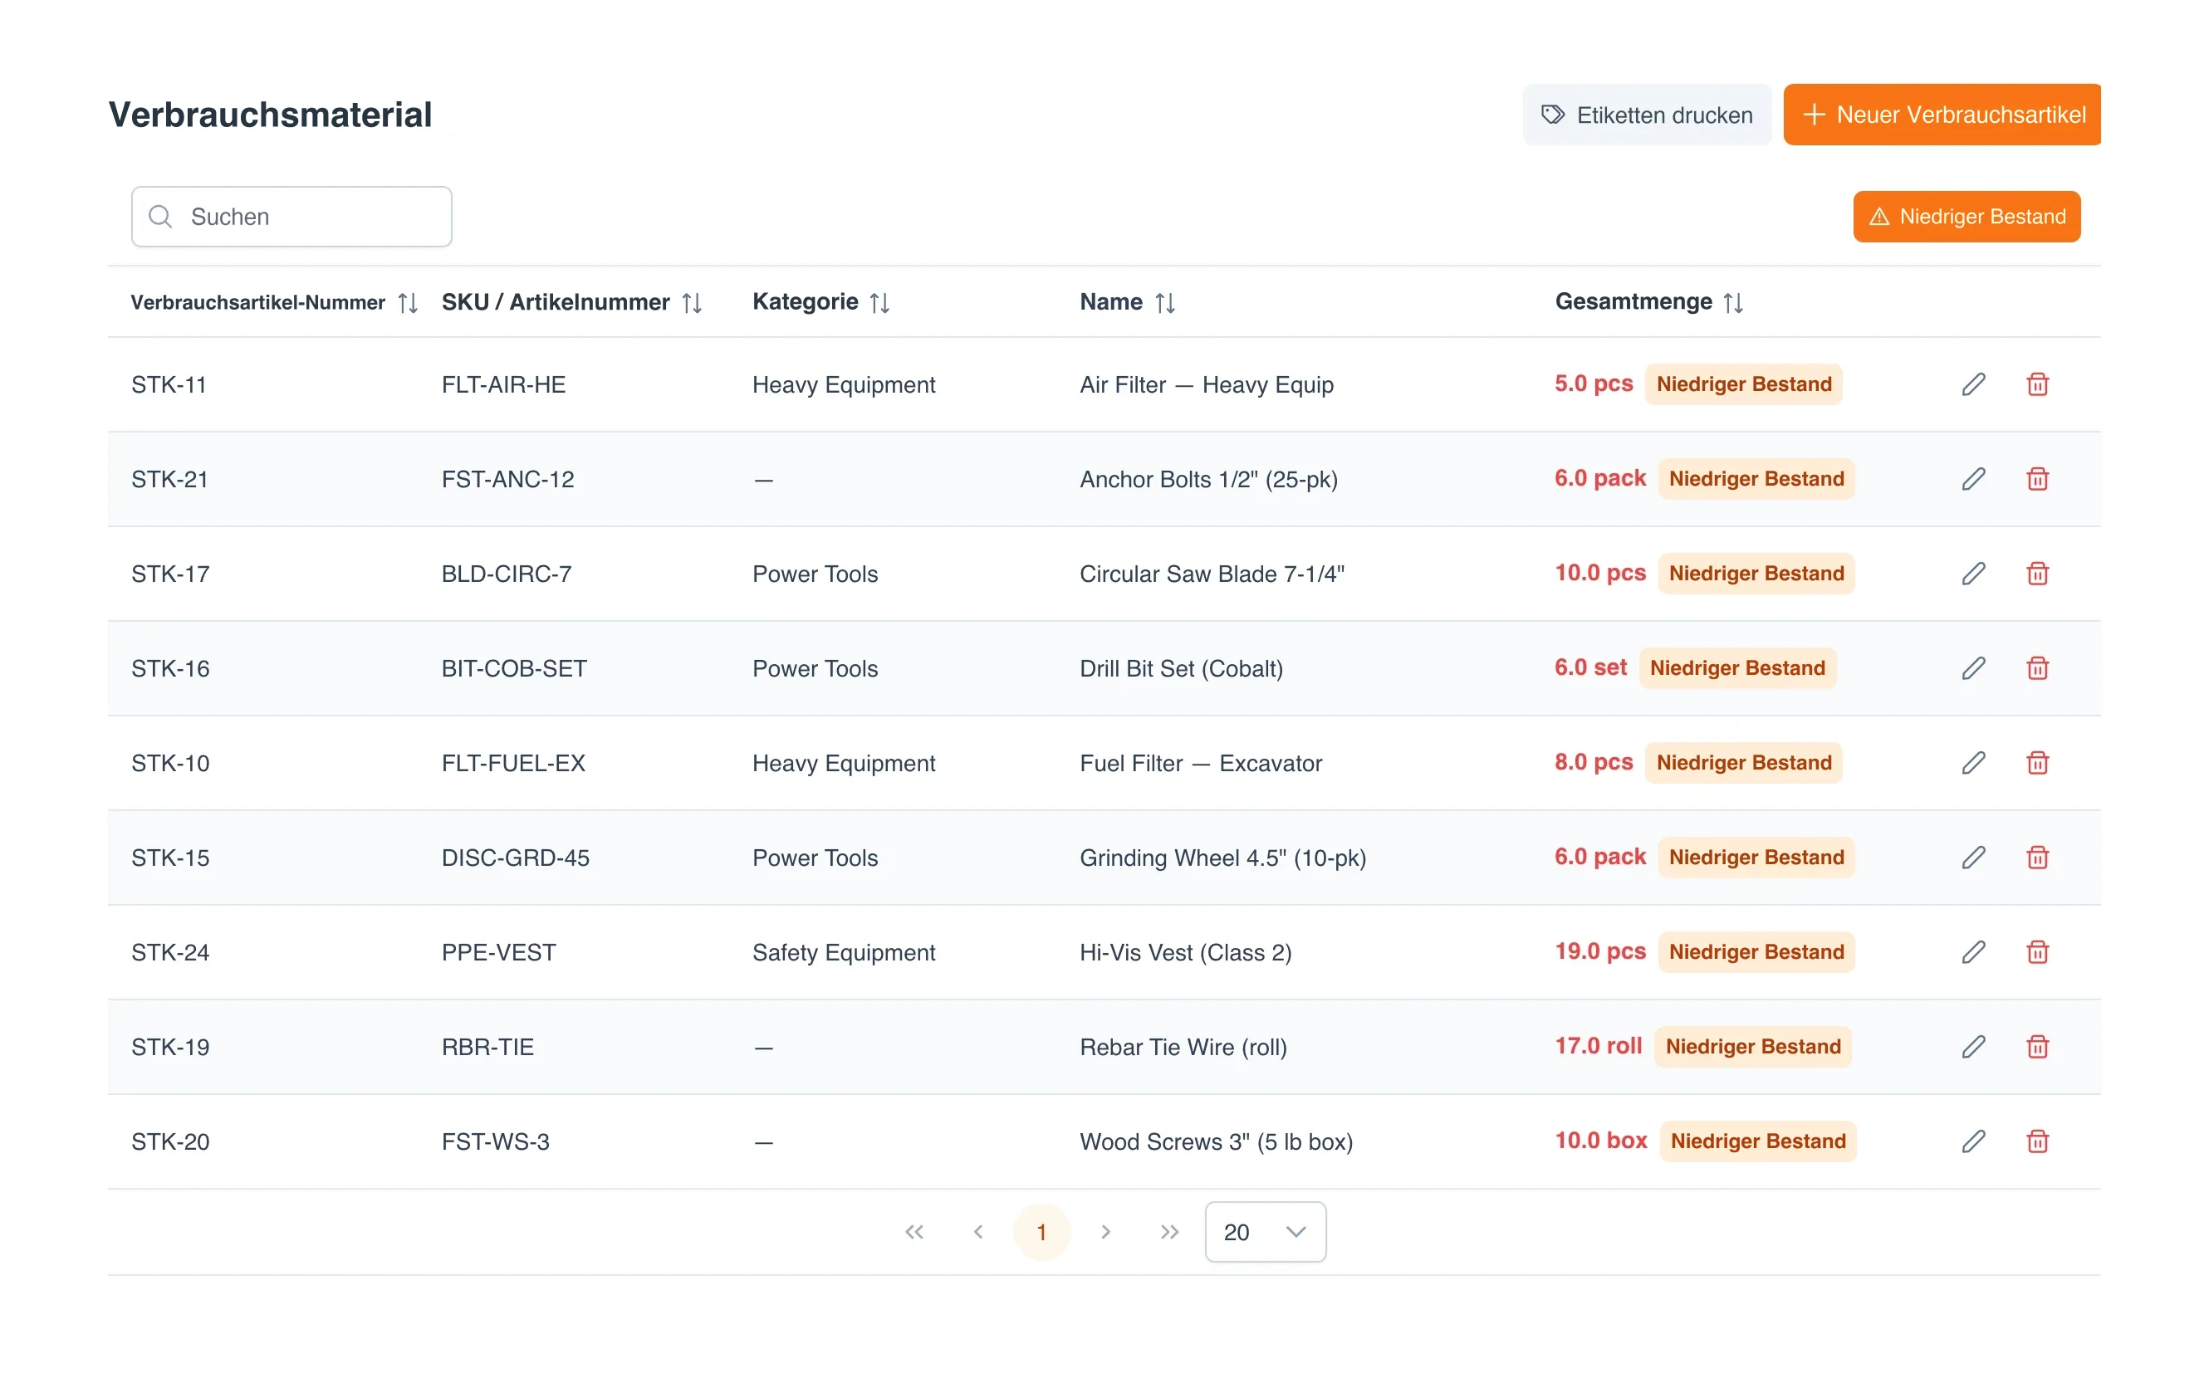Delete Drill Bit Set (Cobalt) entry

coord(2037,667)
